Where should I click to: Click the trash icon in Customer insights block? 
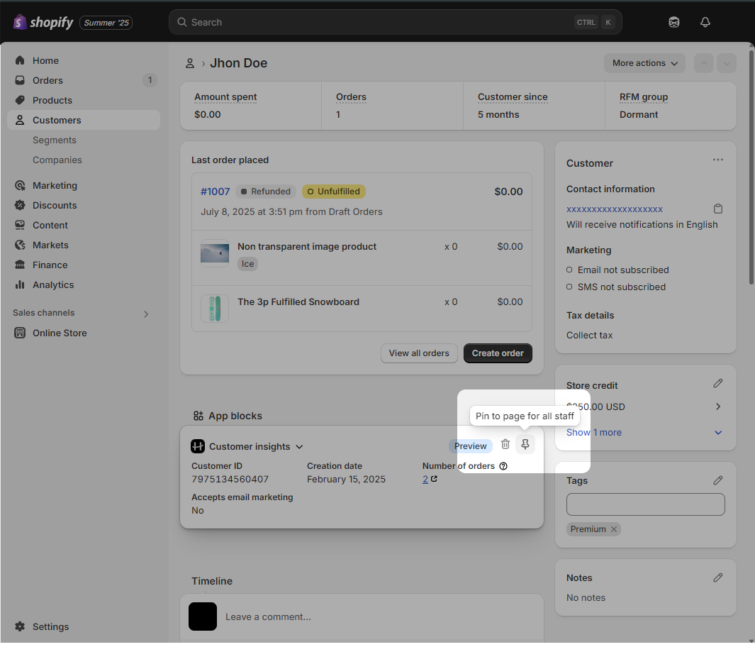pos(505,445)
